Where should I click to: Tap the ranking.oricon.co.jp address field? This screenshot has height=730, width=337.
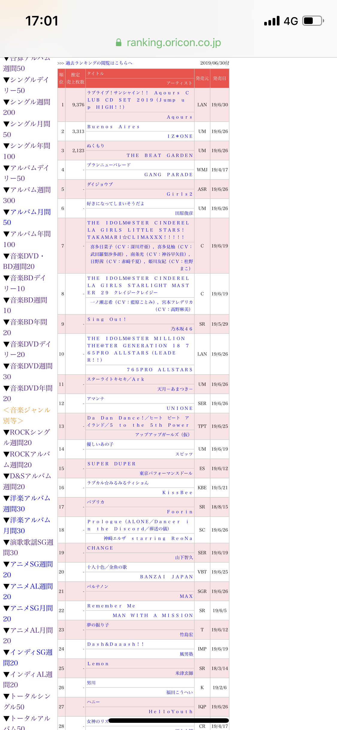pos(168,42)
